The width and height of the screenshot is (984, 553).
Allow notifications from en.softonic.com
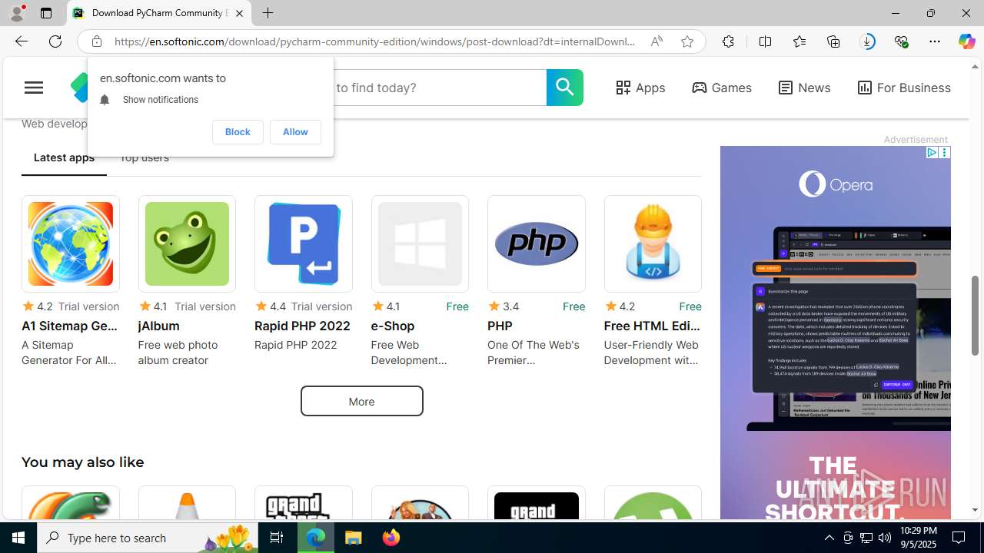[x=295, y=132]
